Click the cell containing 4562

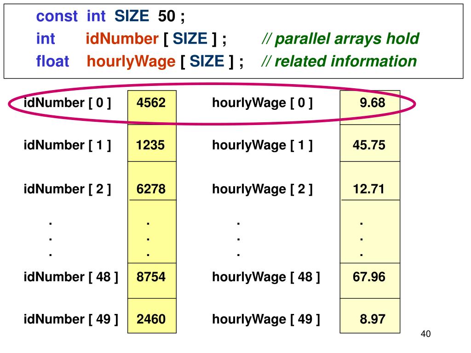pos(152,107)
